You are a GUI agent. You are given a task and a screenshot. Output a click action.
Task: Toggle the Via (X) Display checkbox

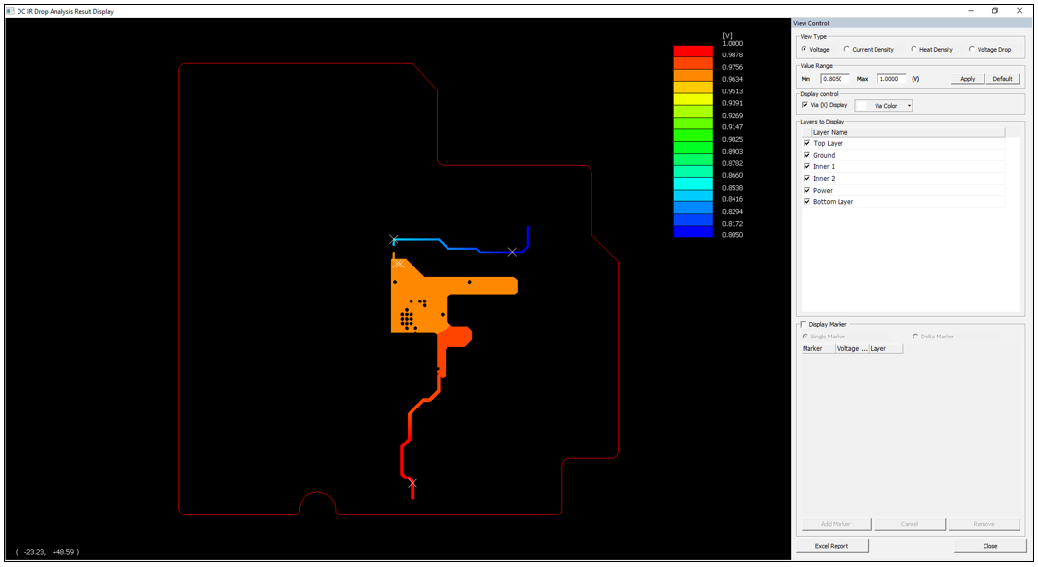(805, 105)
